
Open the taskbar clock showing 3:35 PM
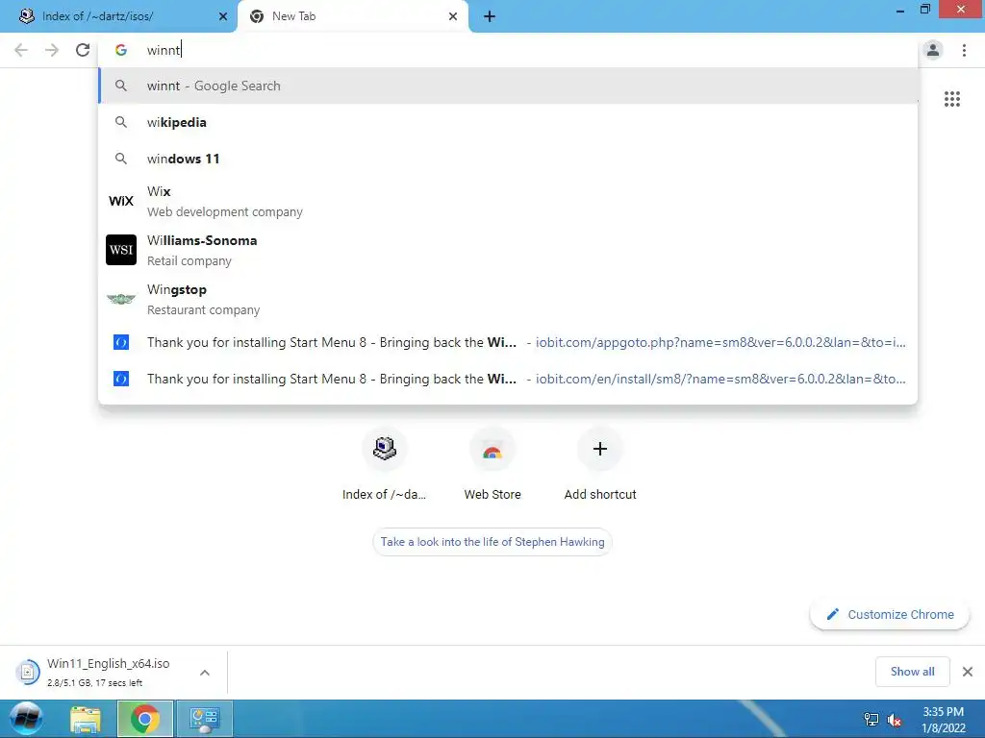click(x=943, y=719)
